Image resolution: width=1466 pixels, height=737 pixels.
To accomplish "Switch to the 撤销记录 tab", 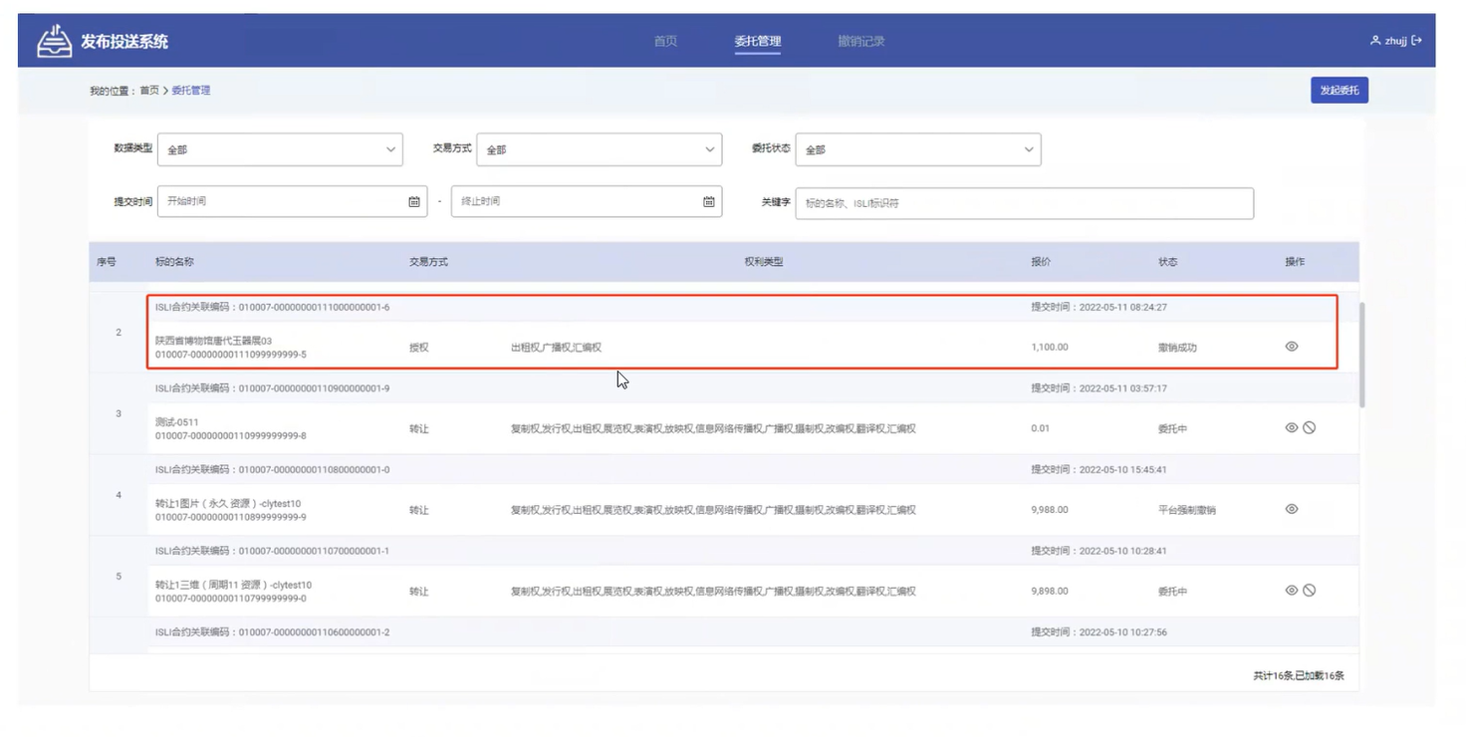I will point(861,42).
